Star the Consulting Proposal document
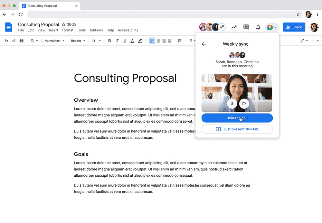 coord(63,25)
